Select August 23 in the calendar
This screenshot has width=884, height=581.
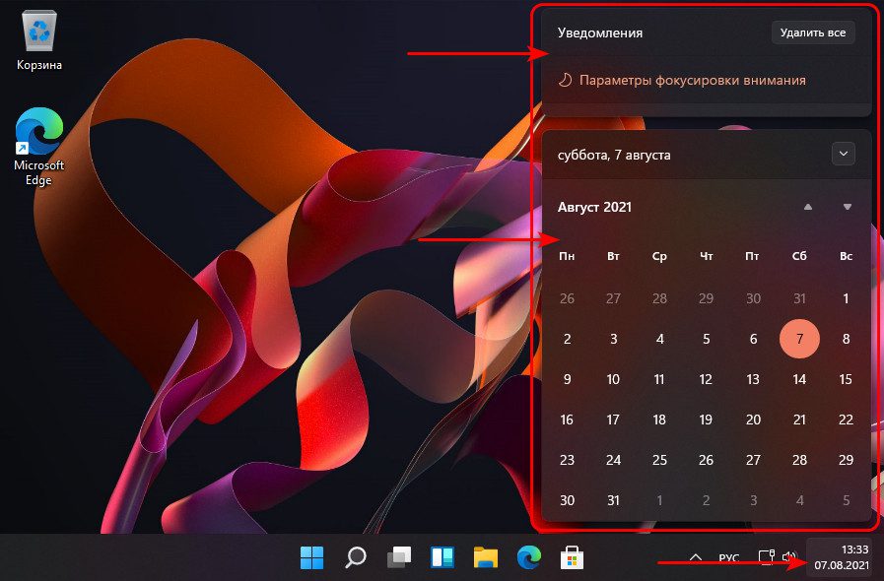[567, 460]
